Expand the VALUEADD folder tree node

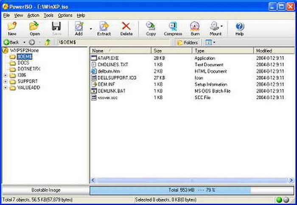point(6,88)
